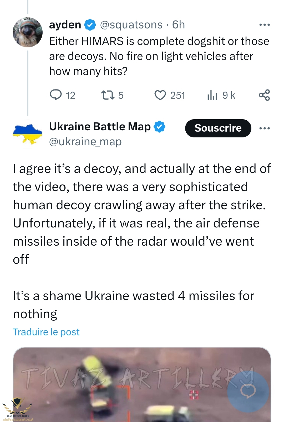
Task: Open more options on ayden's tweet
Action: pos(264,25)
